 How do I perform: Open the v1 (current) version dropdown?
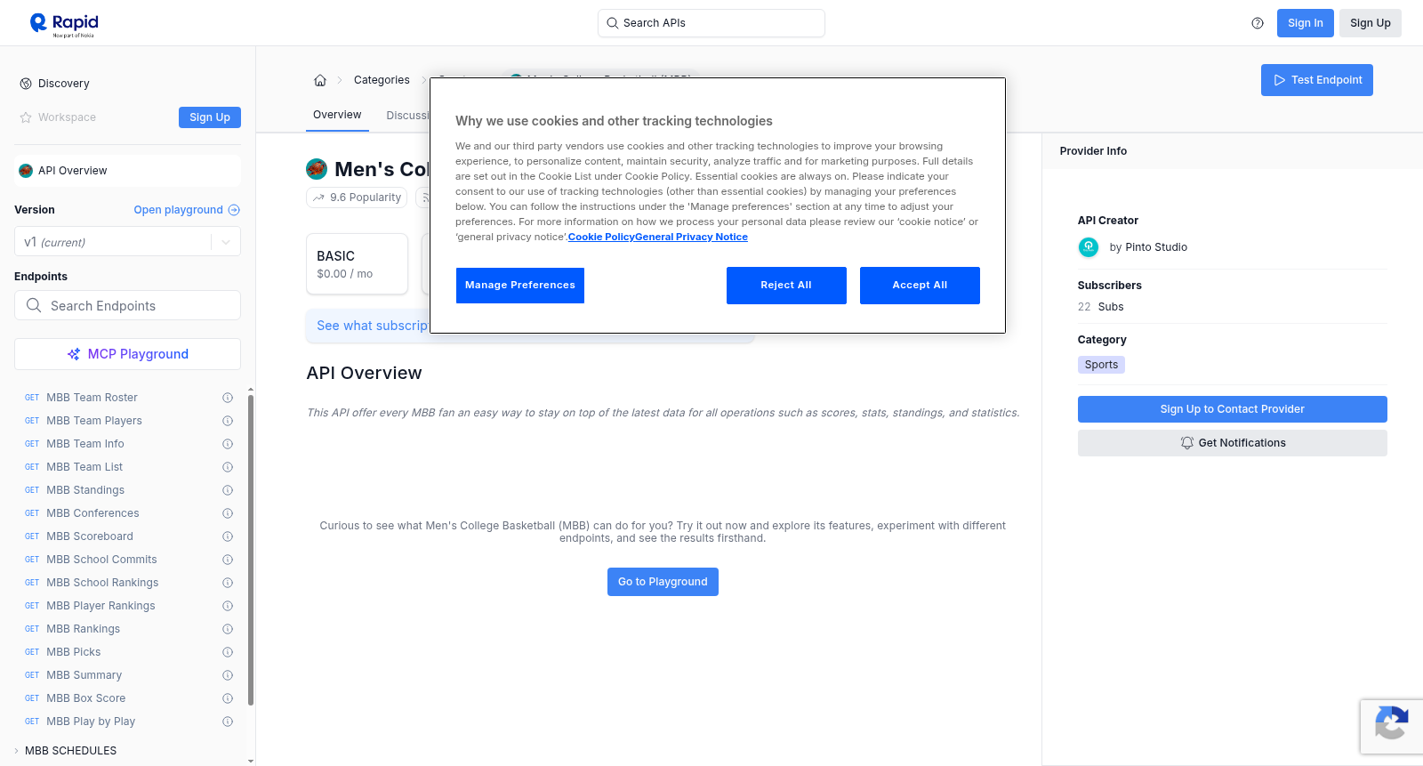127,242
